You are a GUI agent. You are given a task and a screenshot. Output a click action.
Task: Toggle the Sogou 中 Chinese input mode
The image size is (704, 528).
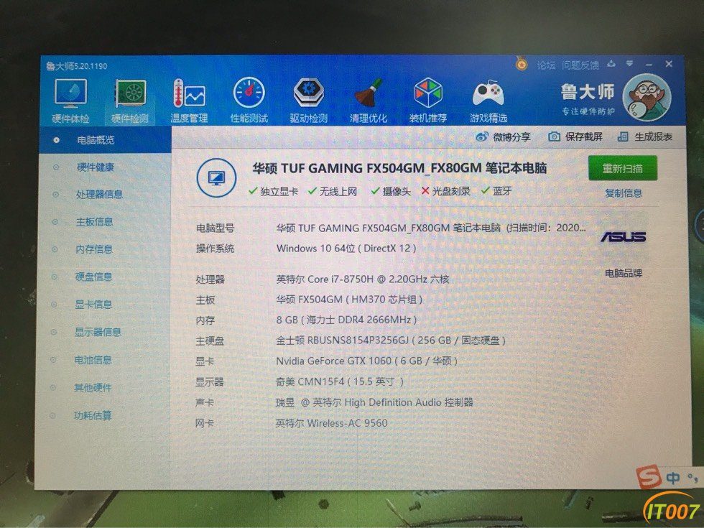[x=672, y=478]
